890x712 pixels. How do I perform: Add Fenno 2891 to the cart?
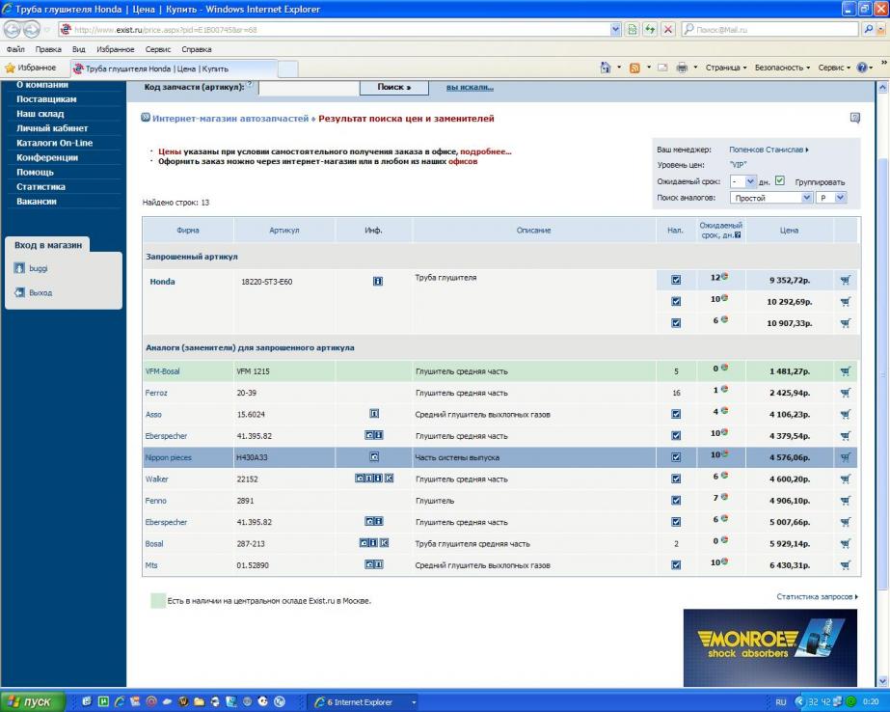point(845,501)
